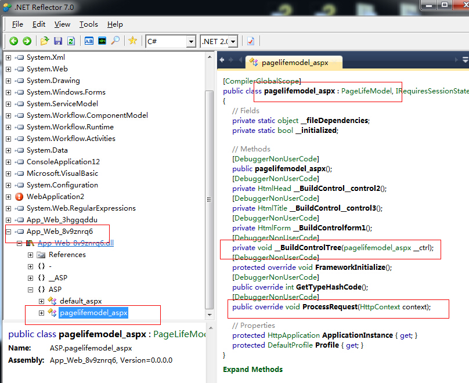Open the ApplicationInstance property link
This screenshot has width=469, height=383.
(x=358, y=335)
